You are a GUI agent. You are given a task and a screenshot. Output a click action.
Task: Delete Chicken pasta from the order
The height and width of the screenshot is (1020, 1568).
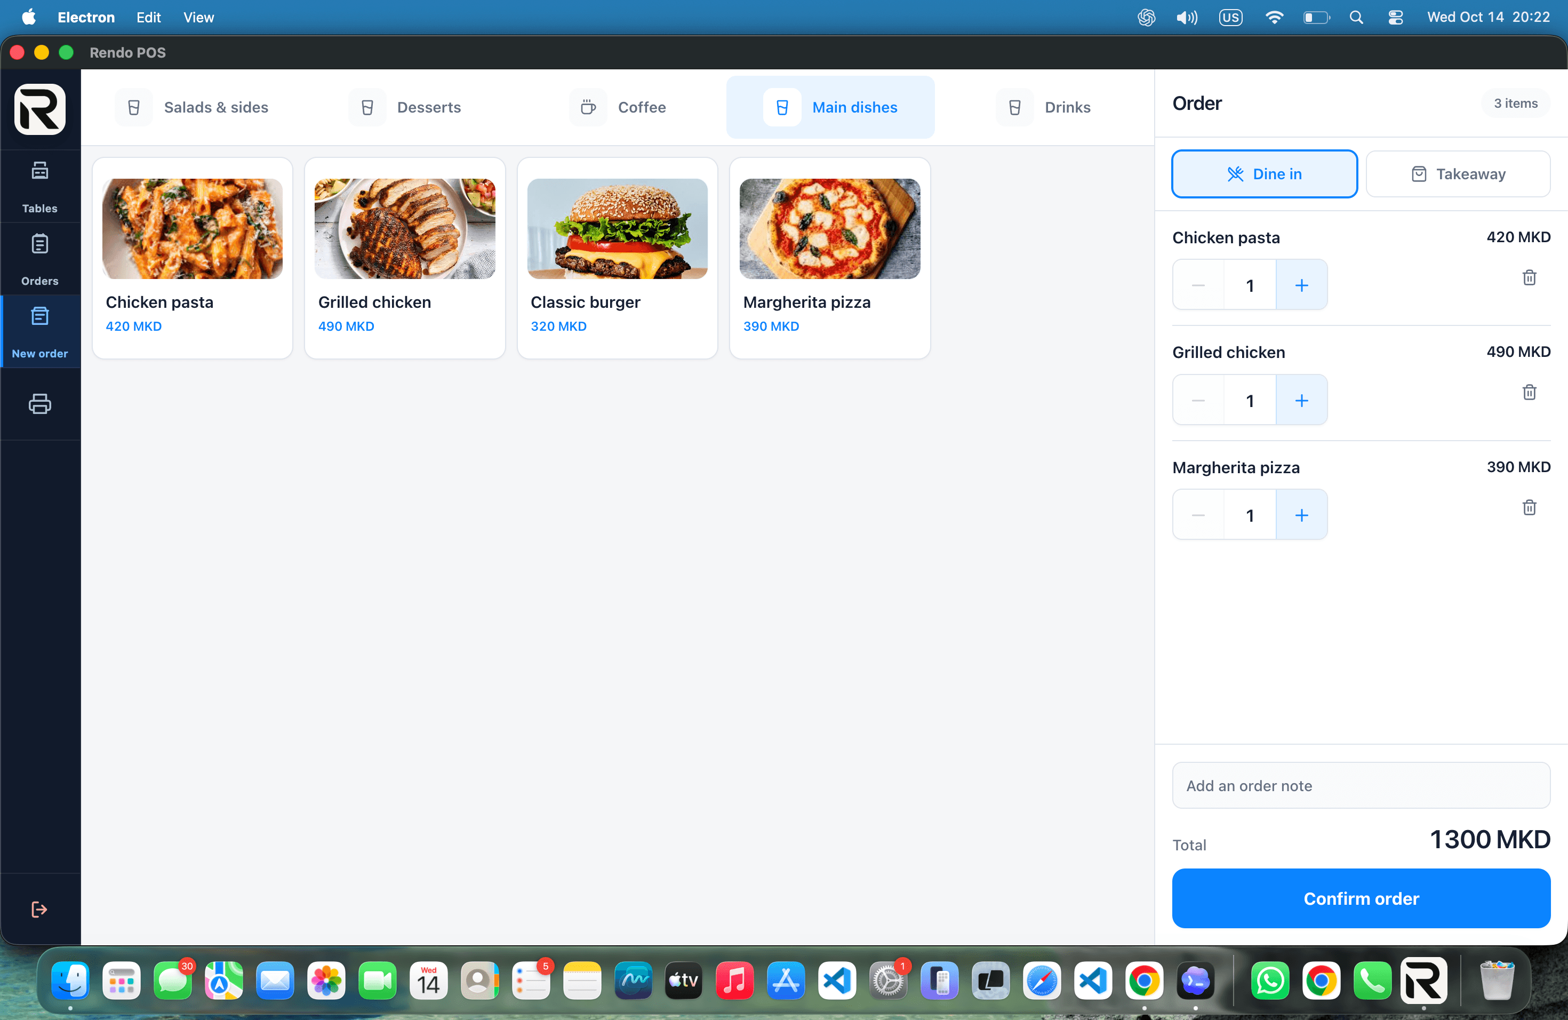pyautogui.click(x=1529, y=277)
